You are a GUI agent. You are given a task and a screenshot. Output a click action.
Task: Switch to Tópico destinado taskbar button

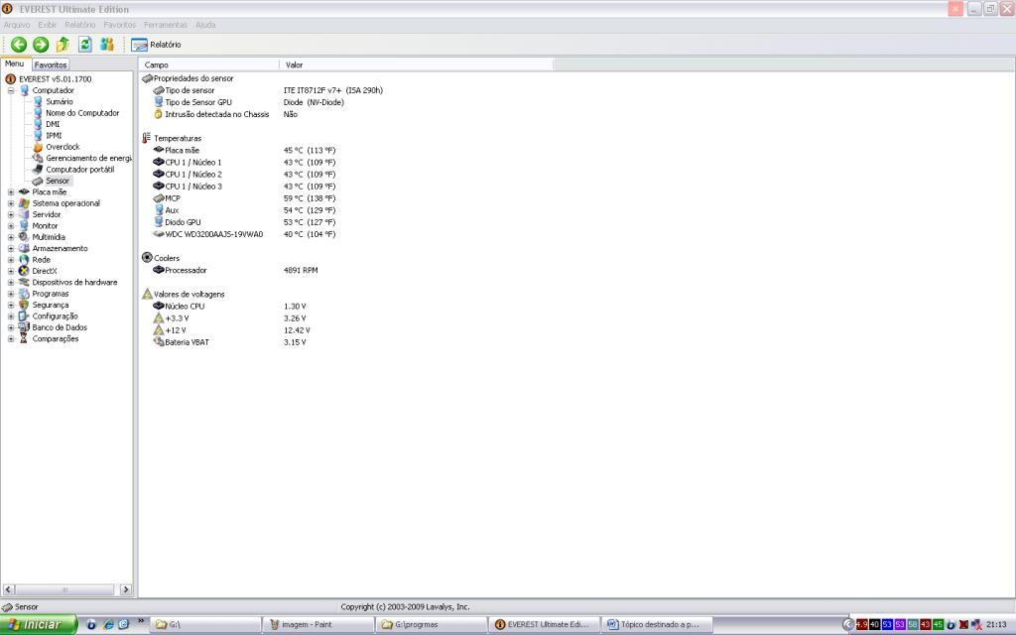(x=656, y=625)
